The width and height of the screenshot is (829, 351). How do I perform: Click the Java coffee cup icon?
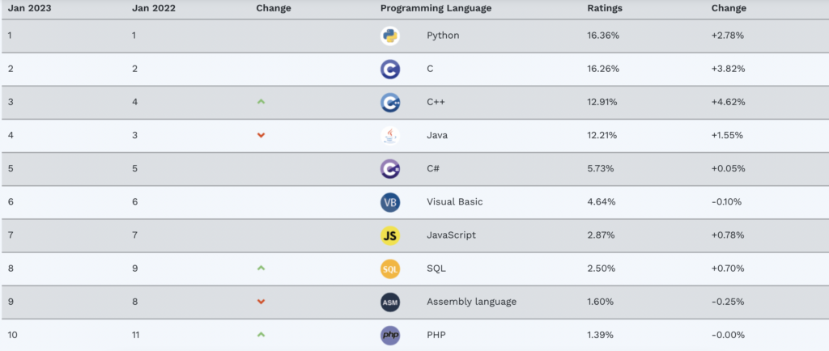pyautogui.click(x=390, y=136)
